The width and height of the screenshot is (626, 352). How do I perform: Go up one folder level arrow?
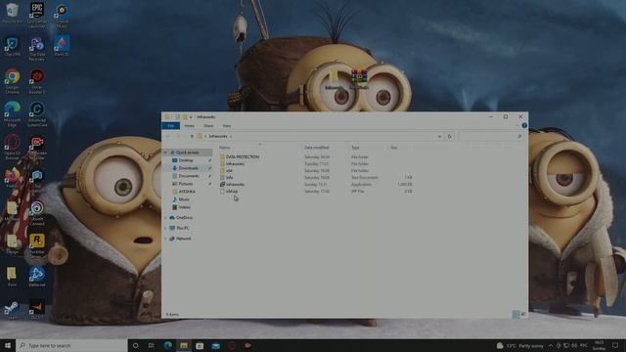tap(192, 137)
